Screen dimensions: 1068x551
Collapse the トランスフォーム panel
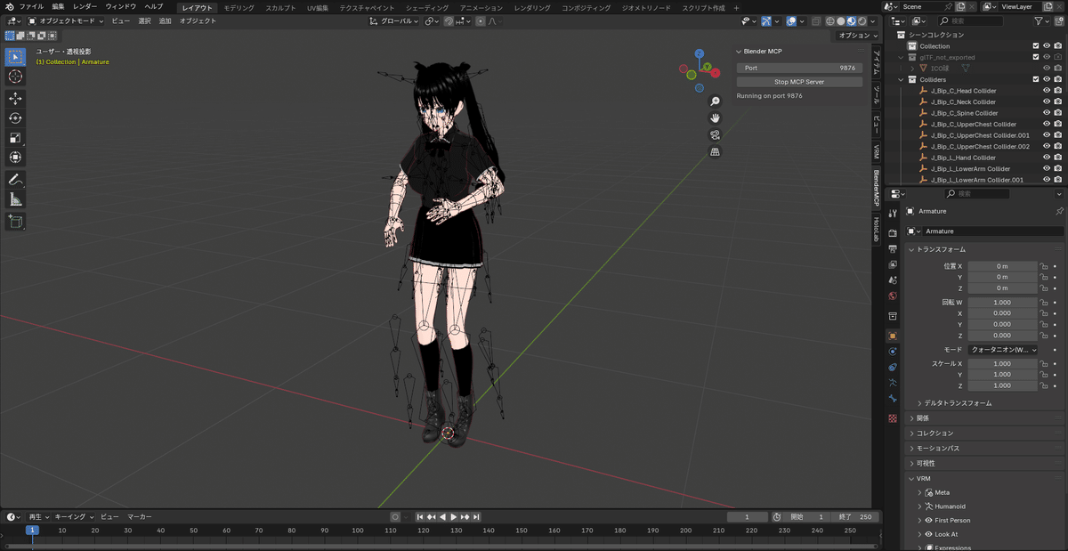tap(941, 249)
